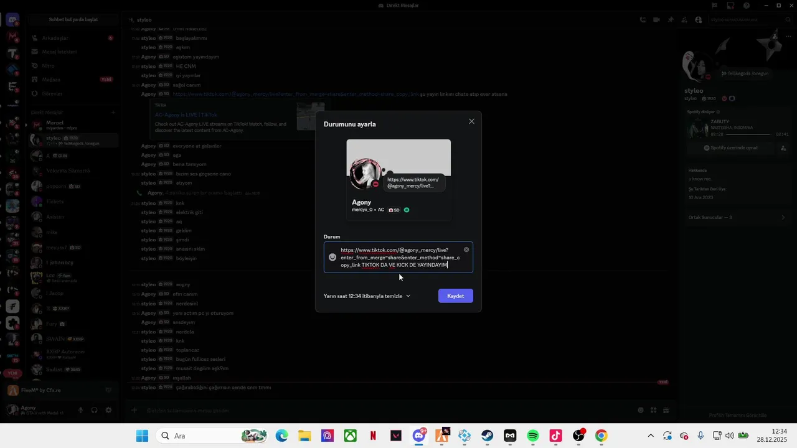Click listen along icon beside Spotify button
Image resolution: width=797 pixels, height=448 pixels.
pos(783,148)
